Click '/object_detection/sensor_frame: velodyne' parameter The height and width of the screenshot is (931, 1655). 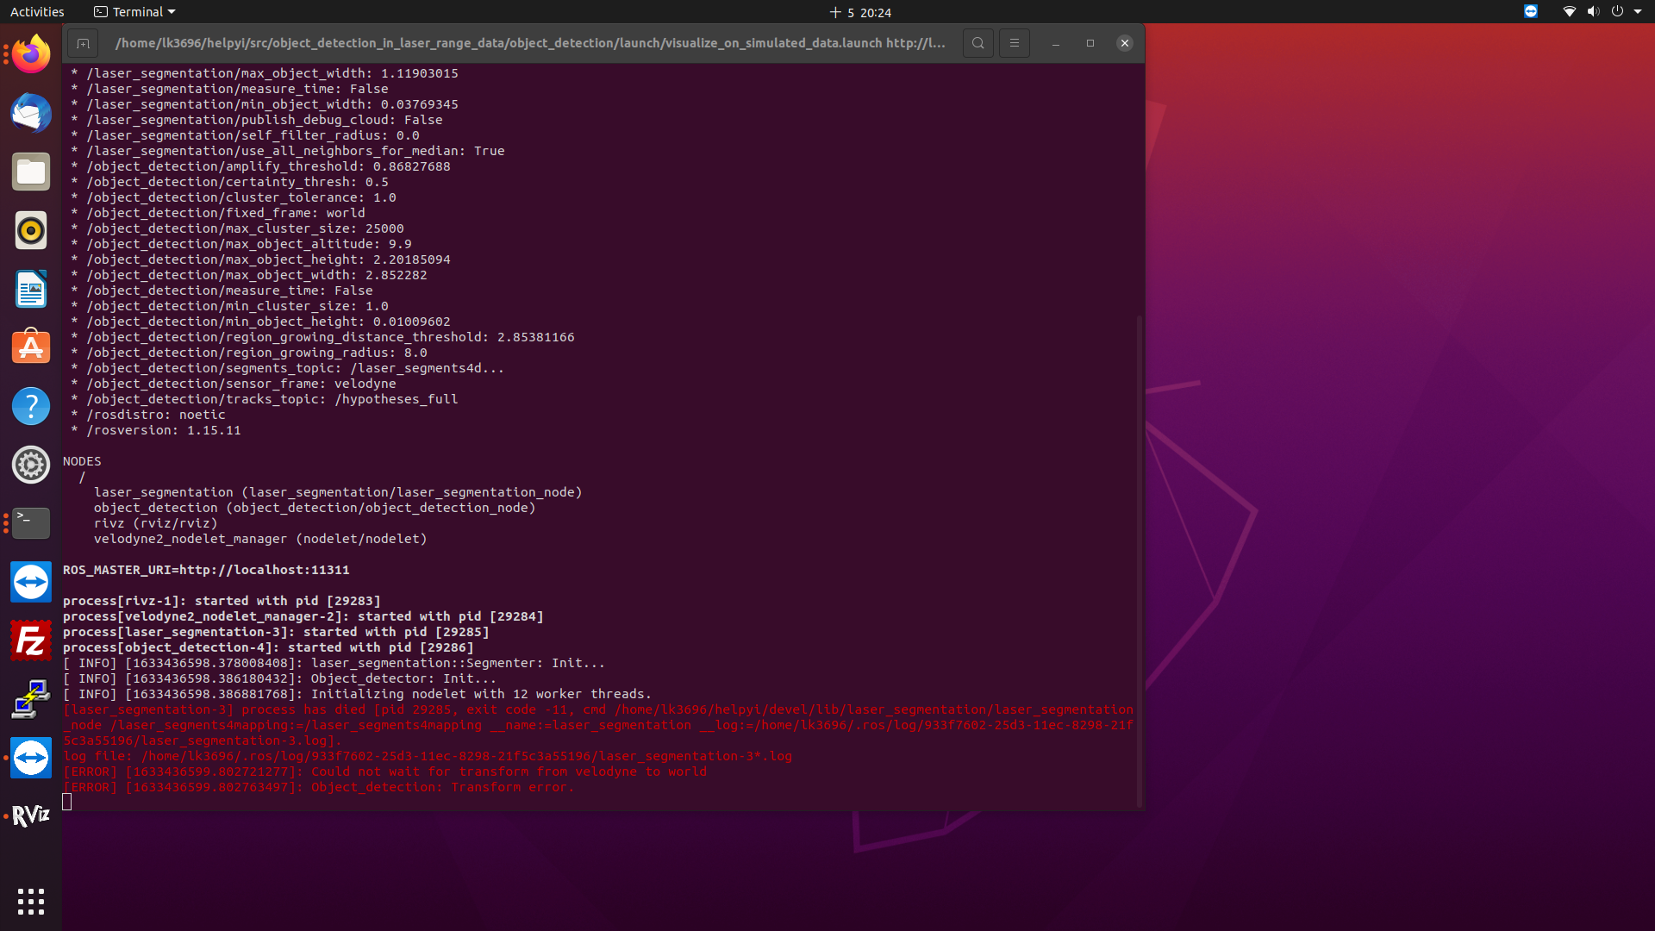[x=234, y=384]
